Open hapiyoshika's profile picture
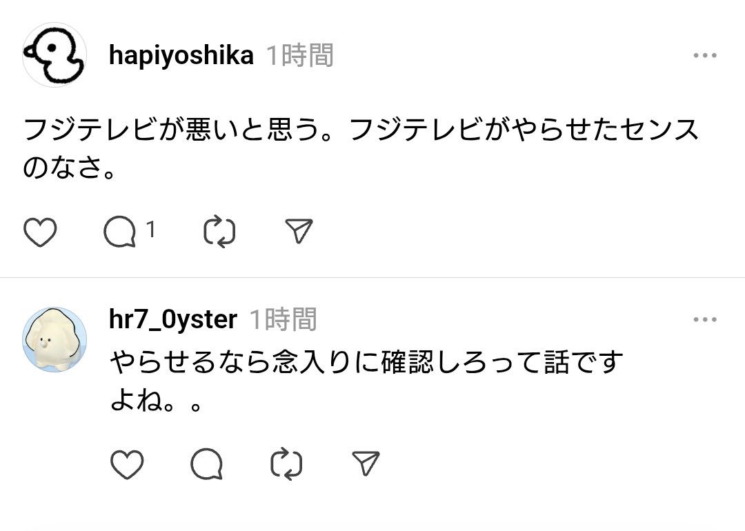Screen dimensions: 745x531 pyautogui.click(x=54, y=55)
